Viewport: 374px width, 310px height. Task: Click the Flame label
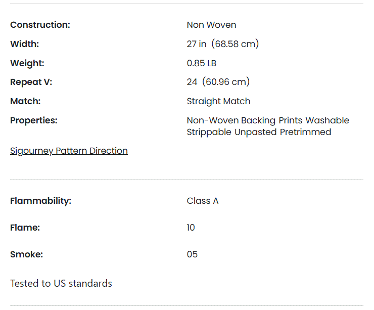point(25,228)
